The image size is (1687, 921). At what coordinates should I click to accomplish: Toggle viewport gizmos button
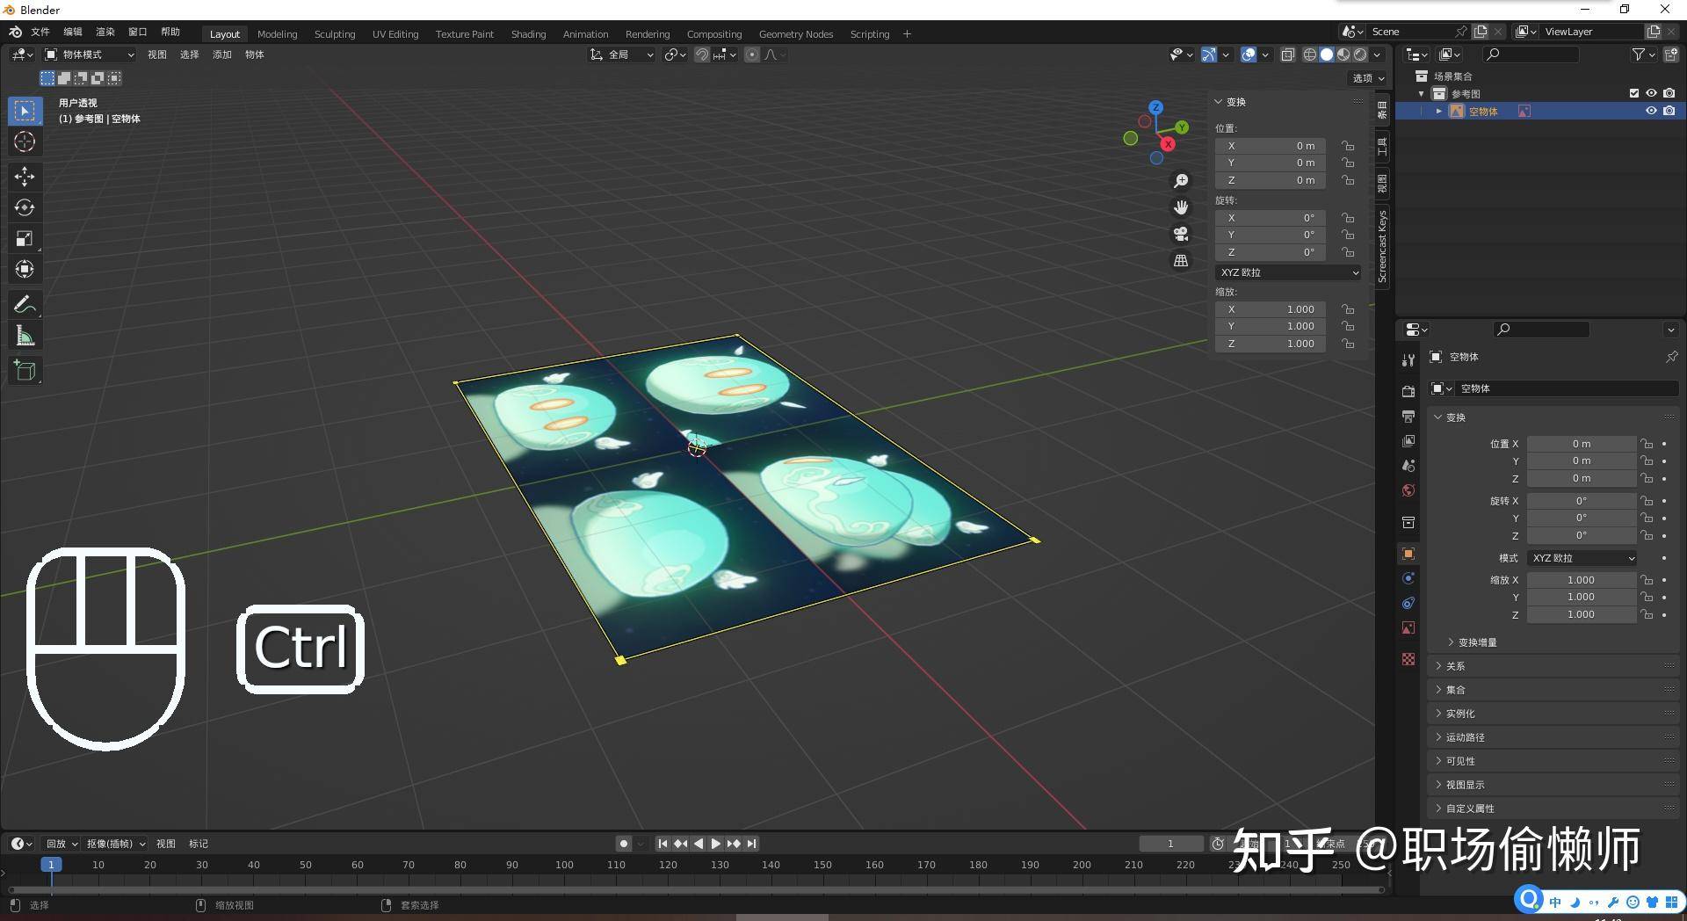(1209, 54)
